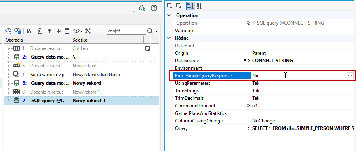
Task: Collapse the Różne property group
Action: pos(169,38)
